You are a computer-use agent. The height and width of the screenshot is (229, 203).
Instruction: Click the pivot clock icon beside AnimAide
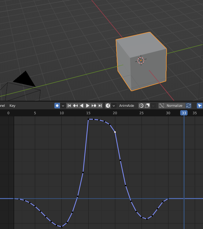(x=141, y=106)
